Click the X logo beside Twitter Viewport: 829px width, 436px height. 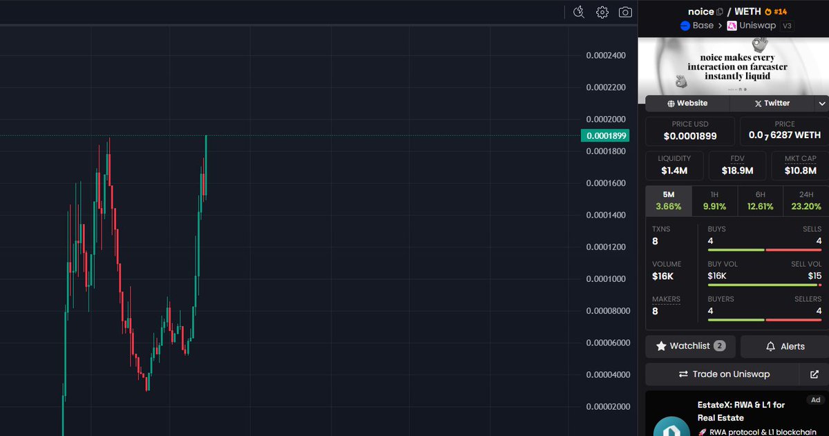(759, 103)
